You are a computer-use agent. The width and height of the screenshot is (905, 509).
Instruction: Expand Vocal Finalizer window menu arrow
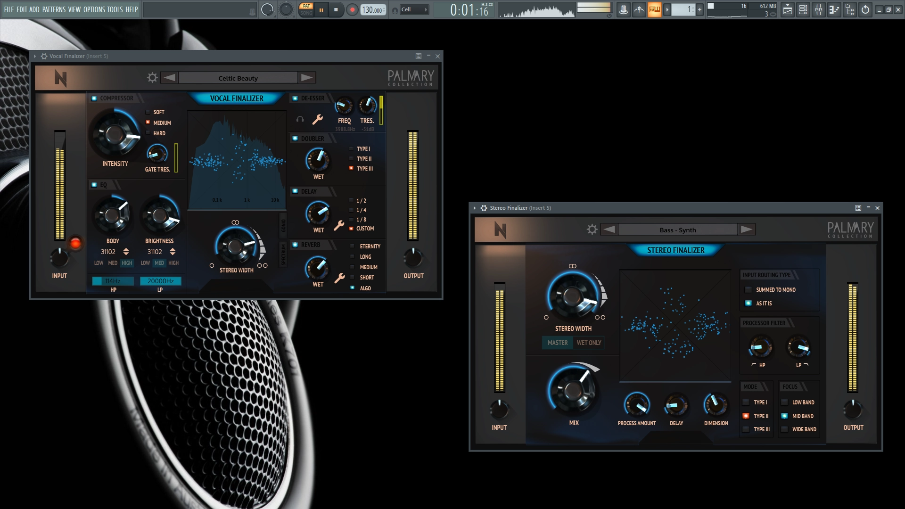(x=35, y=56)
